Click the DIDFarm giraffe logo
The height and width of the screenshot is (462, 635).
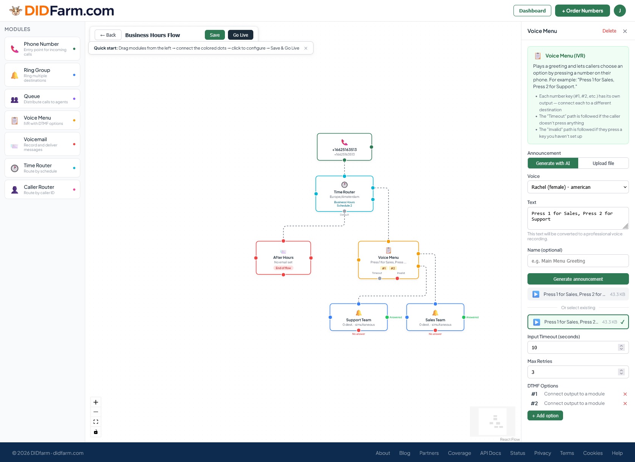point(15,11)
